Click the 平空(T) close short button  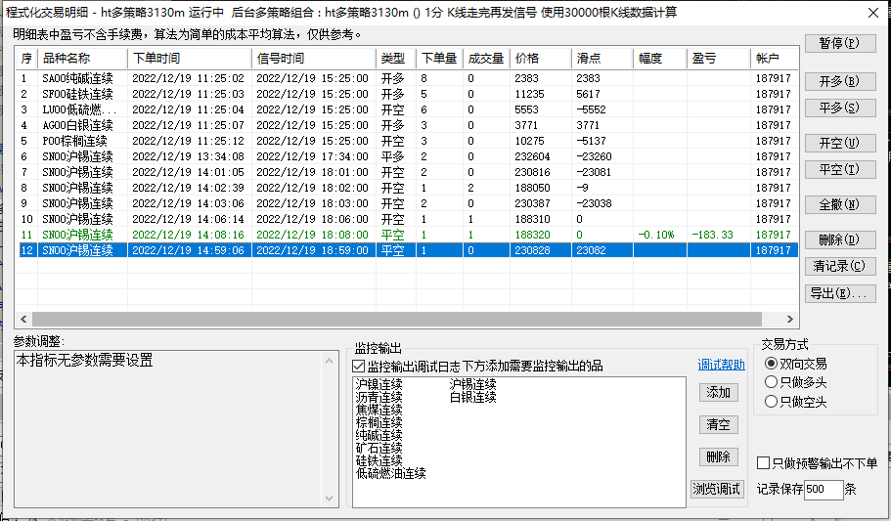[x=840, y=169]
